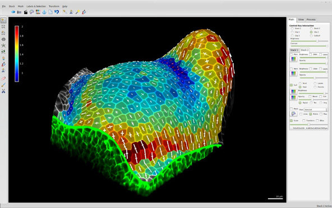The height and width of the screenshot is (208, 332).
Task: Select the Signal radio button
Action: (300, 103)
